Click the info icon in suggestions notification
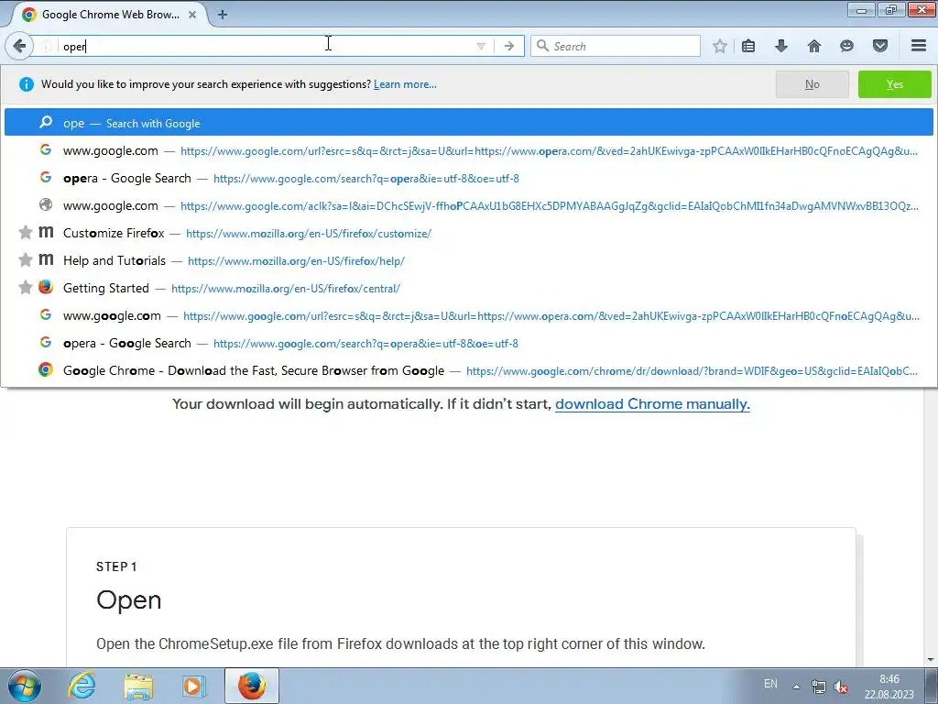This screenshot has height=704, width=938. point(27,84)
